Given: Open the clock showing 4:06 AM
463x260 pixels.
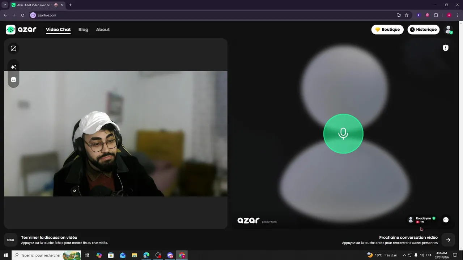Looking at the screenshot, I should 442,255.
